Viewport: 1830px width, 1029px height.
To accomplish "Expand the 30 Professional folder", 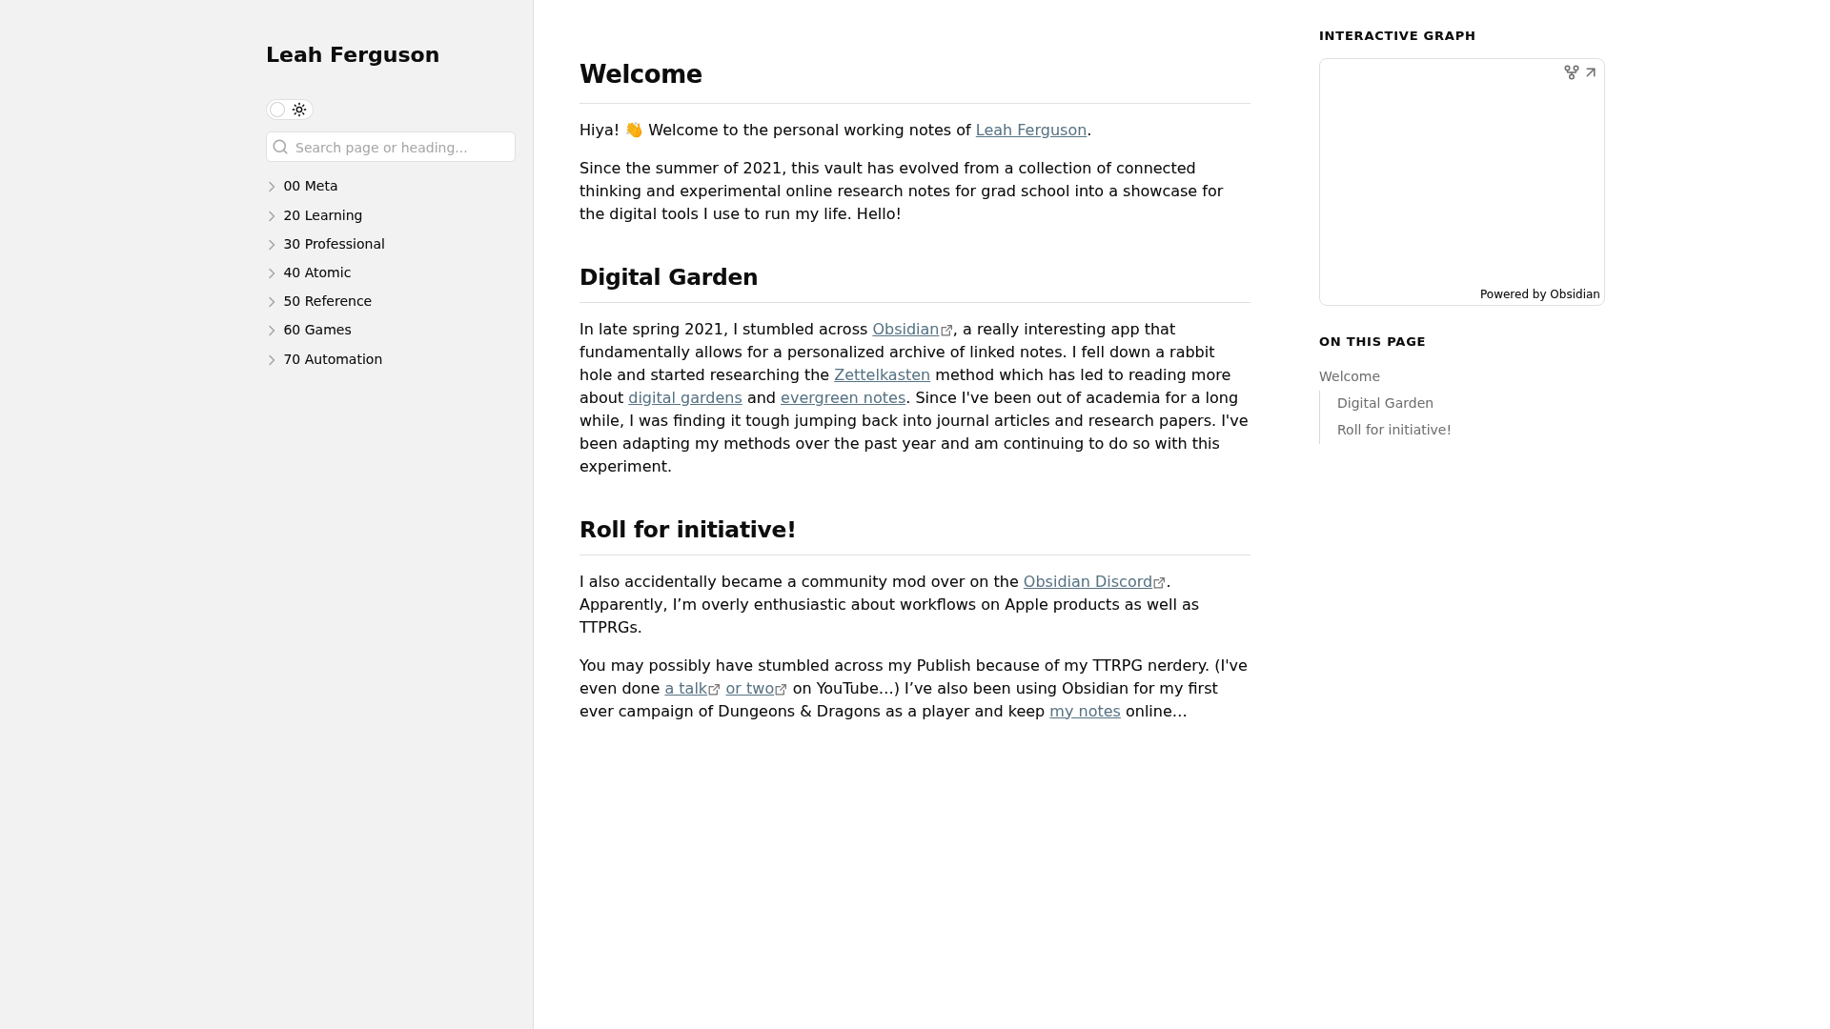I will [325, 244].
